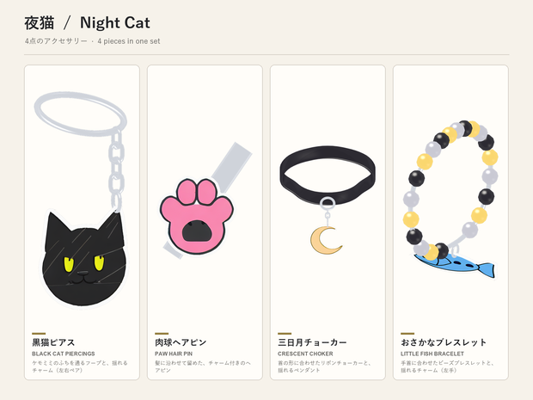
Task: Click the LITTLE FISH BRACELET subtitle
Action: pyautogui.click(x=432, y=354)
